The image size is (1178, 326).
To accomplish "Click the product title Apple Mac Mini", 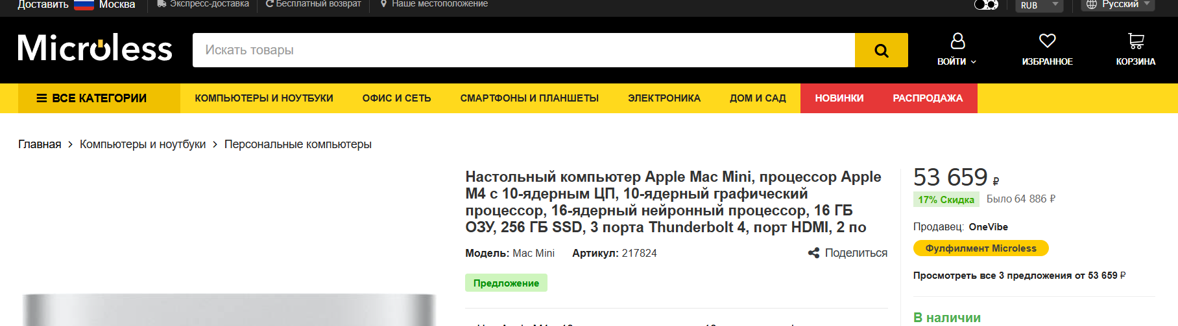I will click(673, 202).
